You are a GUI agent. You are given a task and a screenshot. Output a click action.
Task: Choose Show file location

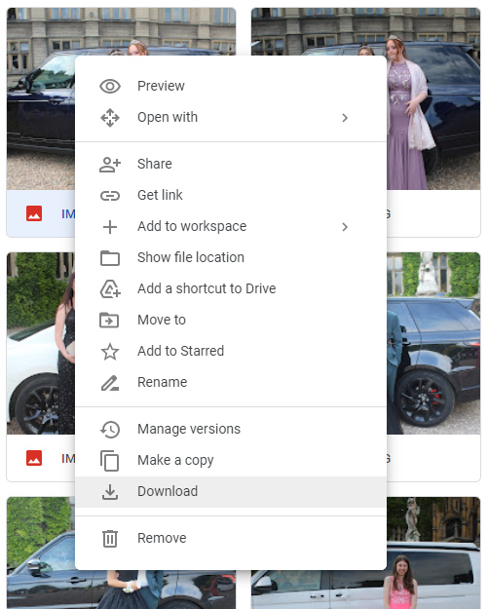click(x=231, y=257)
